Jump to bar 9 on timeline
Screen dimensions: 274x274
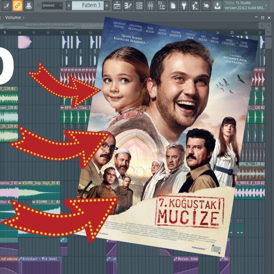(x=5, y=32)
